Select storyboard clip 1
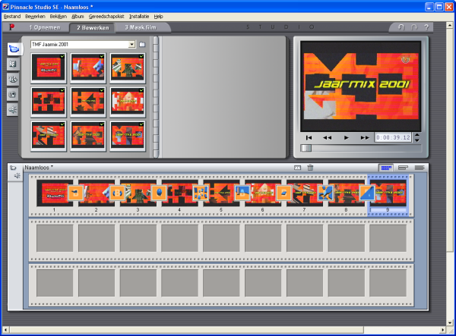The image size is (456, 336). [x=55, y=193]
